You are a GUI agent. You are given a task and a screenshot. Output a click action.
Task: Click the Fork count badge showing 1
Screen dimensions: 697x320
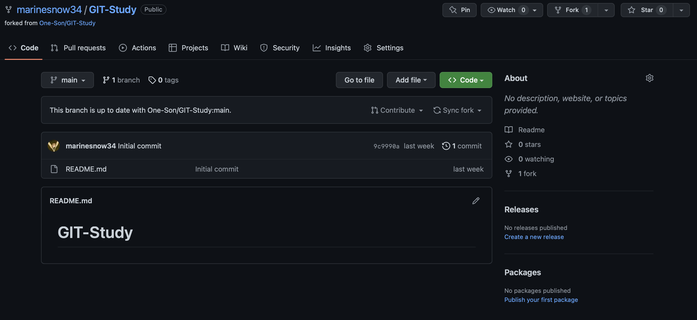(x=586, y=10)
